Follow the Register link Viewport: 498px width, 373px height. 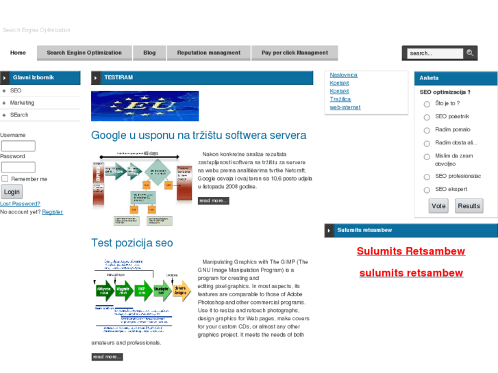point(53,211)
